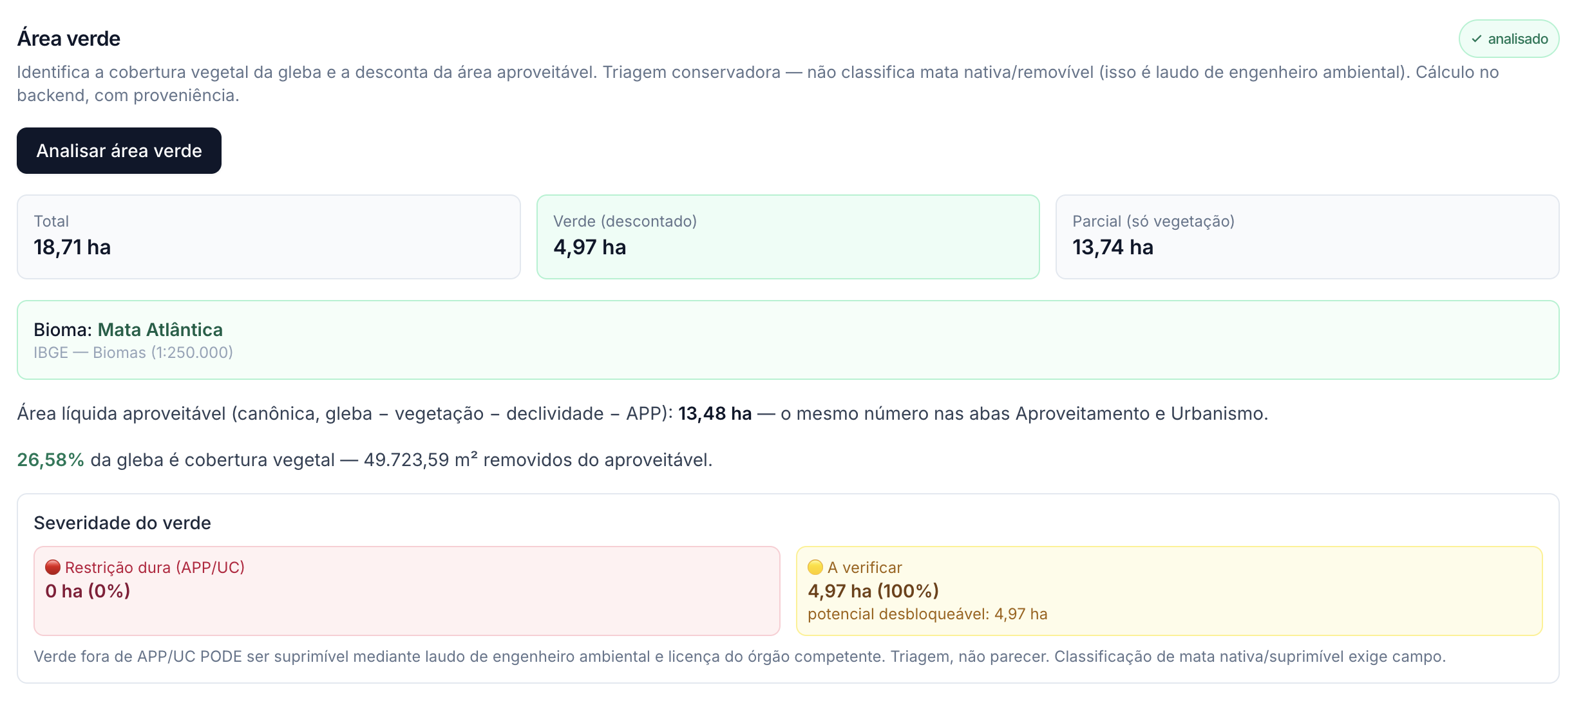This screenshot has height=703, width=1583.
Task: Click the IBGE — Biomas (1:250.000) source line
Action: (x=133, y=353)
